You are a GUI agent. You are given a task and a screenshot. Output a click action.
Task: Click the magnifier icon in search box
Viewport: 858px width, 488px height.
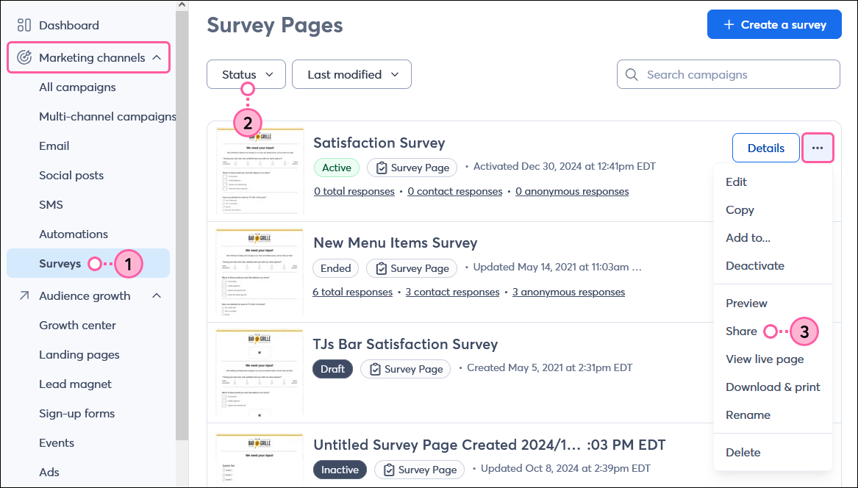click(x=632, y=74)
